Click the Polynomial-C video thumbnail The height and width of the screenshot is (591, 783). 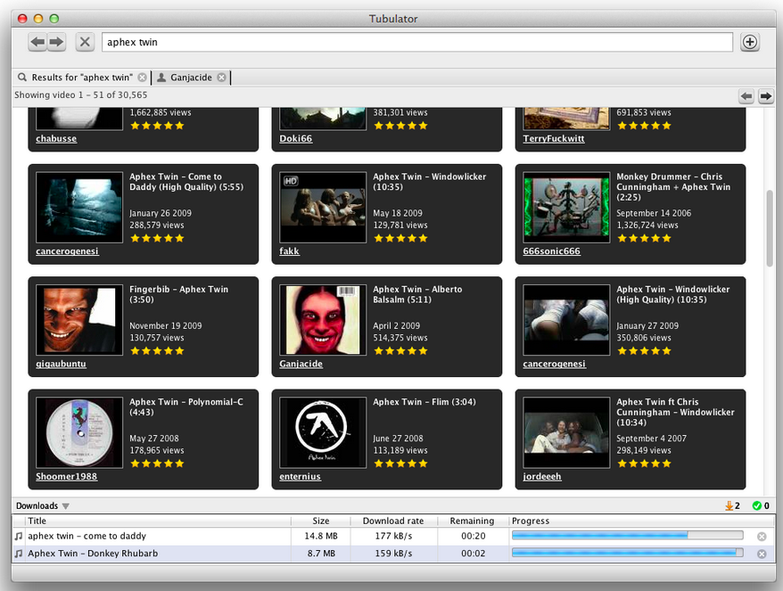coord(79,432)
